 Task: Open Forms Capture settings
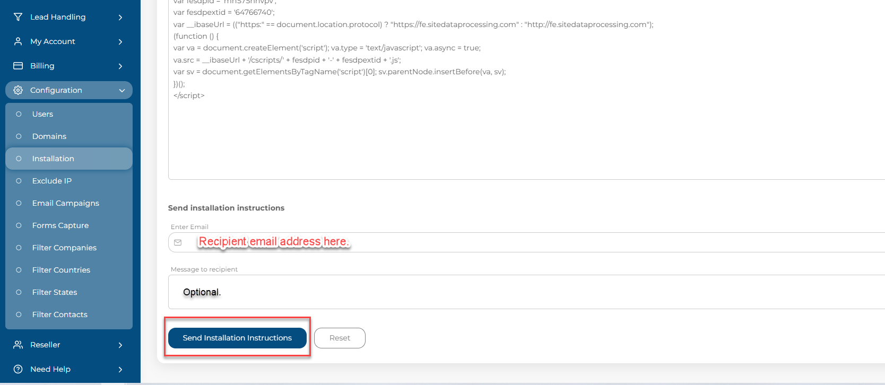click(x=69, y=225)
